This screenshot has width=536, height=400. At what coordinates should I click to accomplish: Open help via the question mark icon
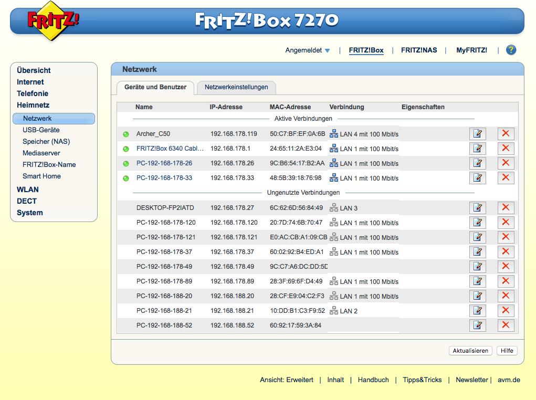511,50
